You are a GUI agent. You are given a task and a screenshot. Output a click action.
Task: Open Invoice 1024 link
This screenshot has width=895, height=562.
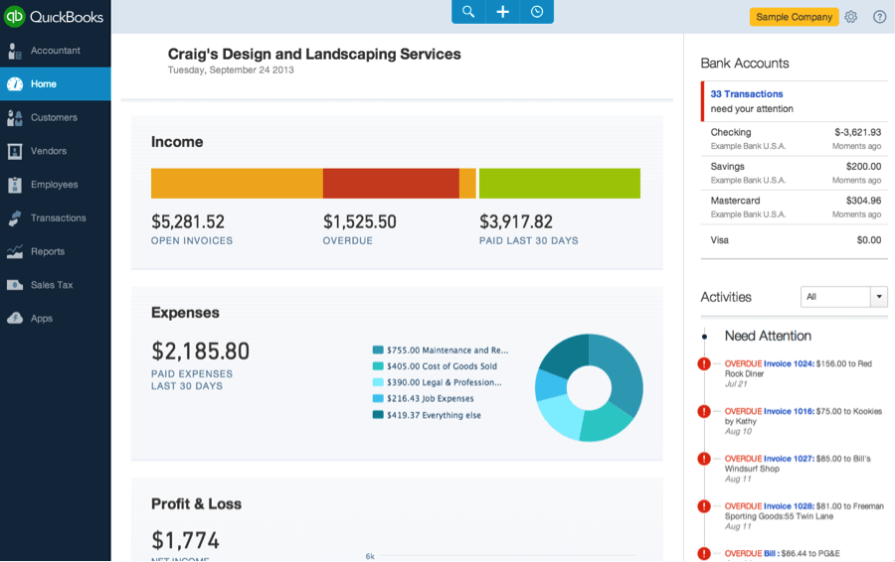click(x=790, y=363)
